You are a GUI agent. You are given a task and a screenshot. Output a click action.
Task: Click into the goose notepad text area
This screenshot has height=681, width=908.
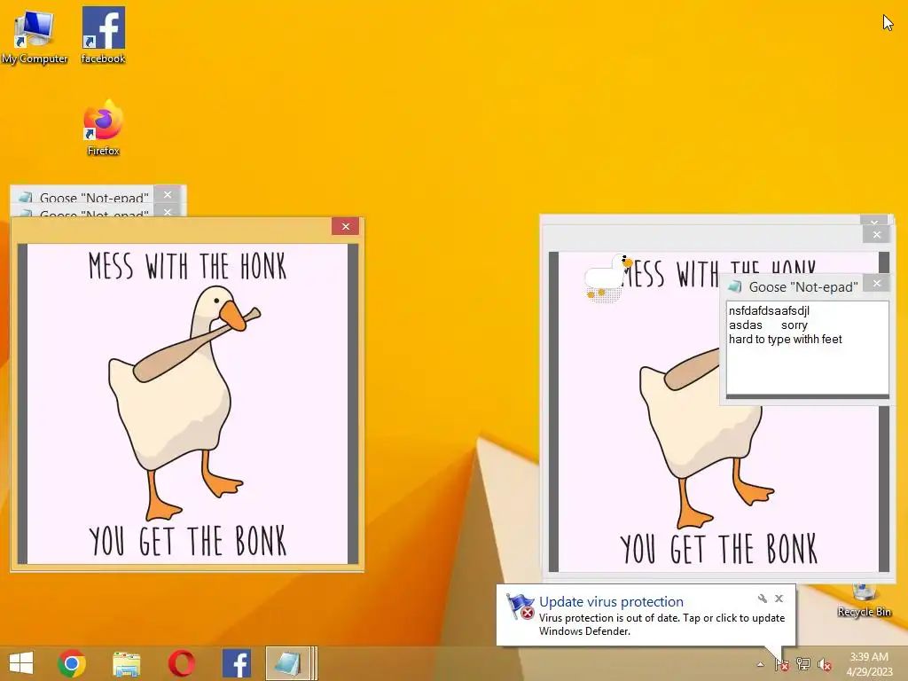point(807,348)
